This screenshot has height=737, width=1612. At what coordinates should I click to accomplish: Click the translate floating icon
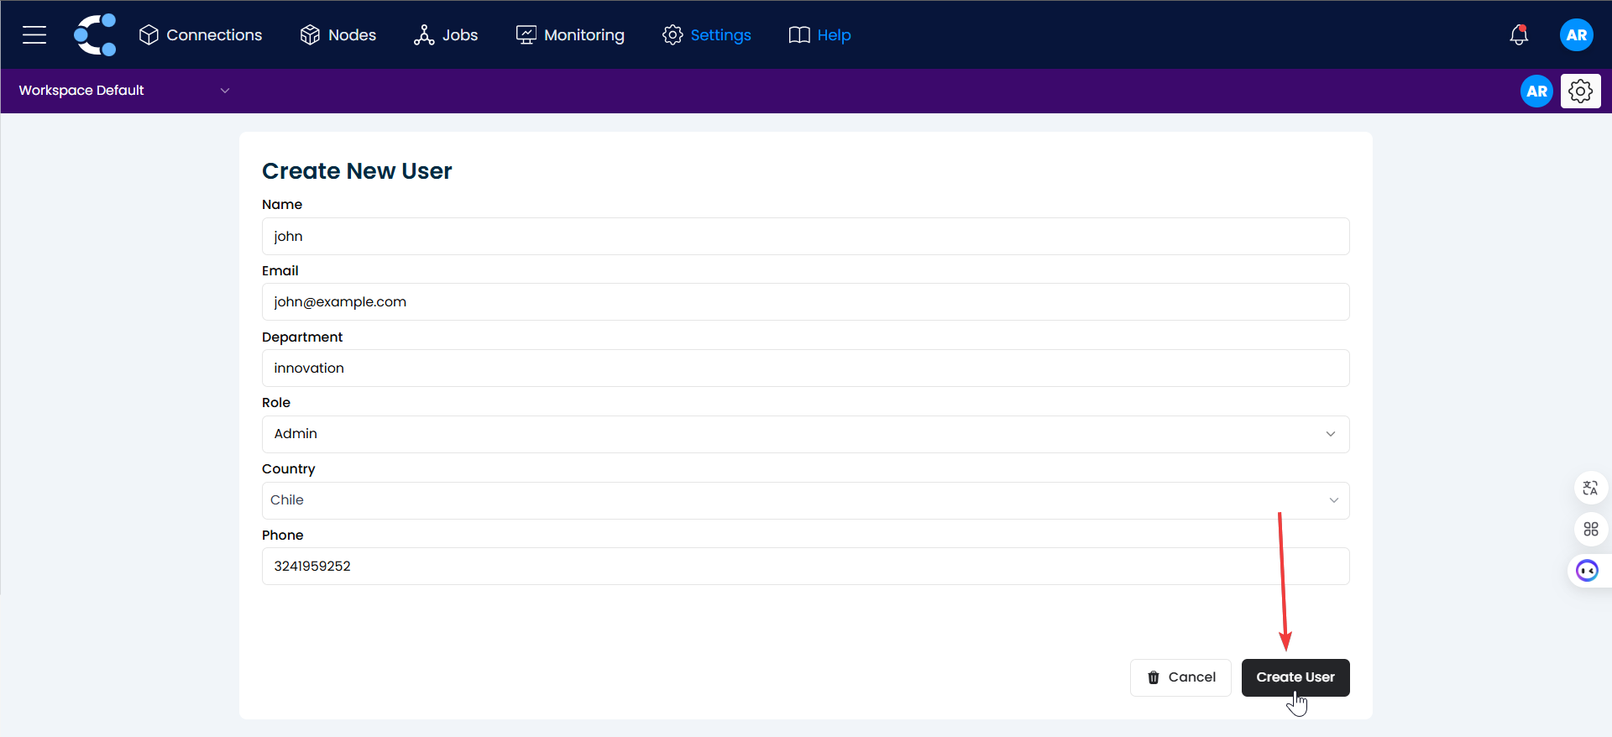[x=1590, y=488]
